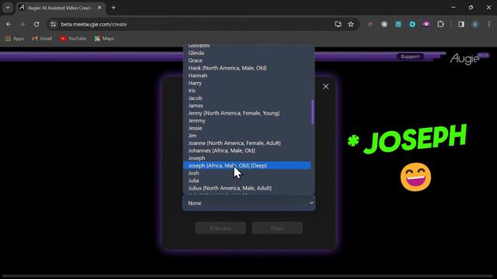Pick Josh in the voice list
Screen dimensions: 497x279
click(247, 173)
